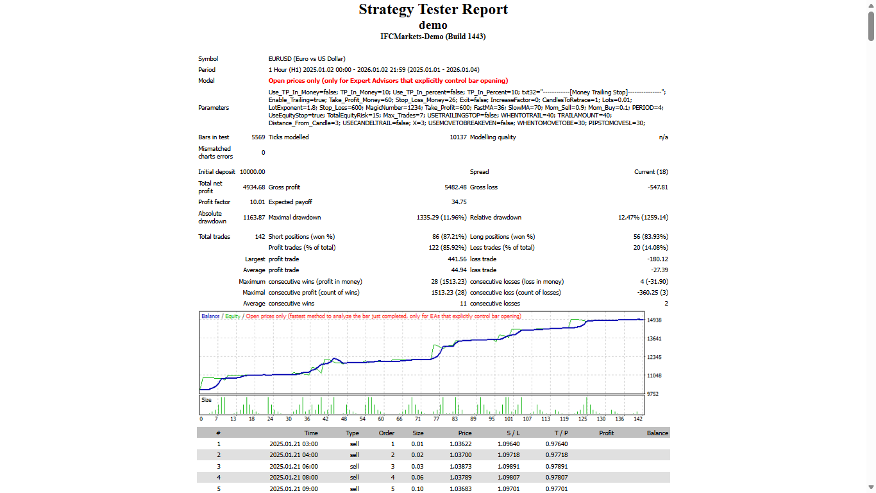This screenshot has width=876, height=493.
Task: Select the "Strategy Tester Report" title
Action: [433, 10]
